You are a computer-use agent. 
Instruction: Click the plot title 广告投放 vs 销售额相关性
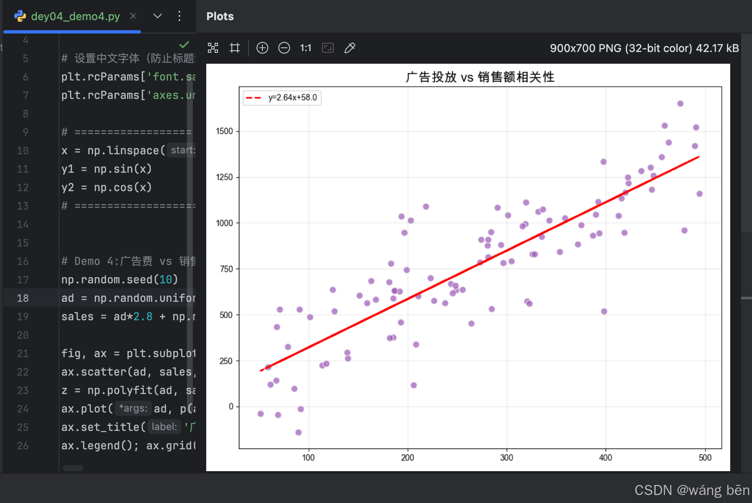[x=480, y=77]
